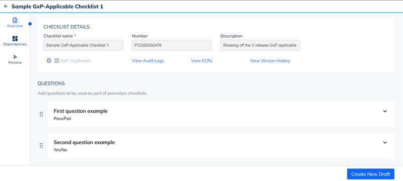The image size is (403, 181).
Task: Click the Preview play triangle icon
Action: (15, 57)
